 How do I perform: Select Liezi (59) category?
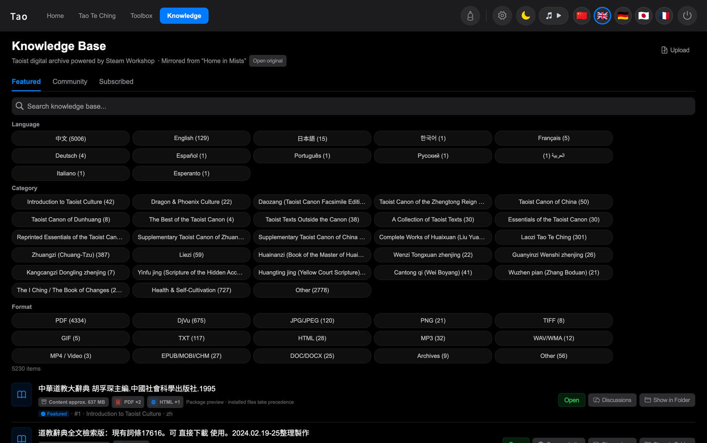[x=191, y=255]
